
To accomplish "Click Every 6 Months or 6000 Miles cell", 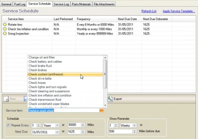I will pyautogui.click(x=95, y=24).
